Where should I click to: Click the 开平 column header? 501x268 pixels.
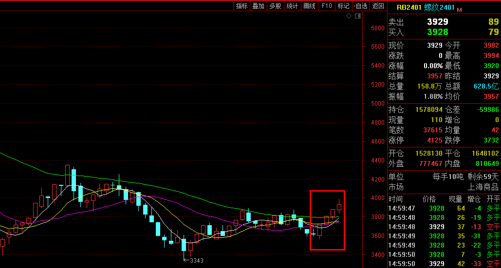[493, 199]
